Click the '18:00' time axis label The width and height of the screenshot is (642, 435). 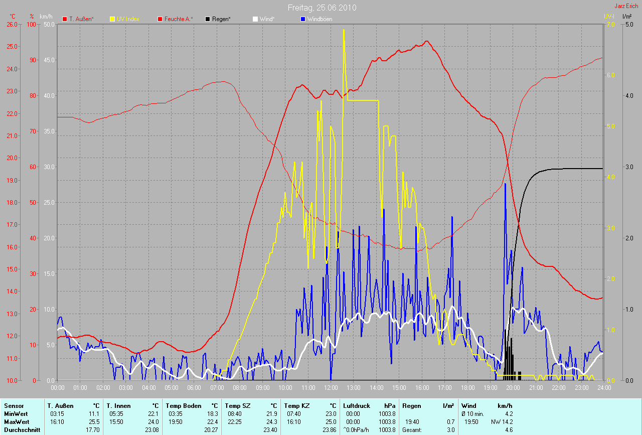click(x=467, y=387)
